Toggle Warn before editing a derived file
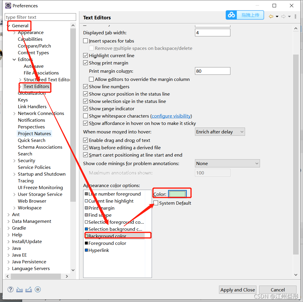 pyautogui.click(x=85, y=147)
